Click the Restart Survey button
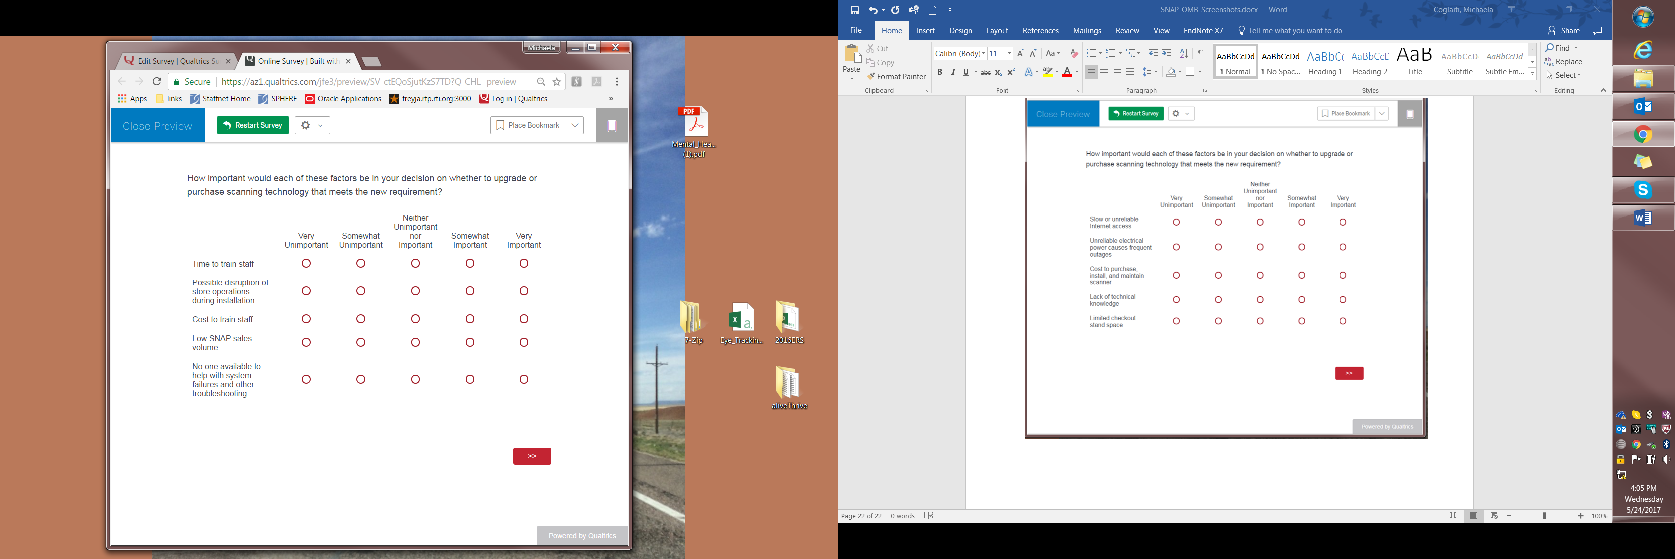This screenshot has height=559, width=1675. [x=253, y=125]
